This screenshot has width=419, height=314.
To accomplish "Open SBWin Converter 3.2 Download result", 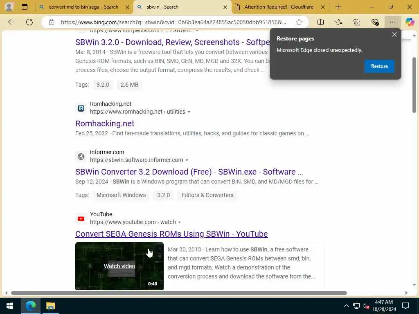I will [189, 172].
